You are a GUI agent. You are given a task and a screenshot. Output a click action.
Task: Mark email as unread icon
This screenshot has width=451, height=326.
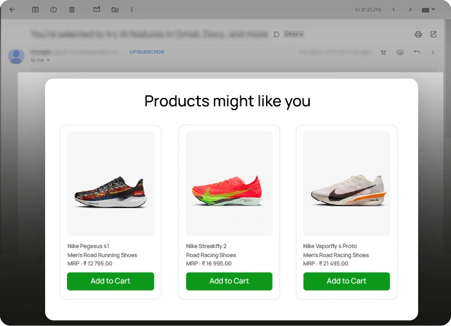pyautogui.click(x=97, y=10)
